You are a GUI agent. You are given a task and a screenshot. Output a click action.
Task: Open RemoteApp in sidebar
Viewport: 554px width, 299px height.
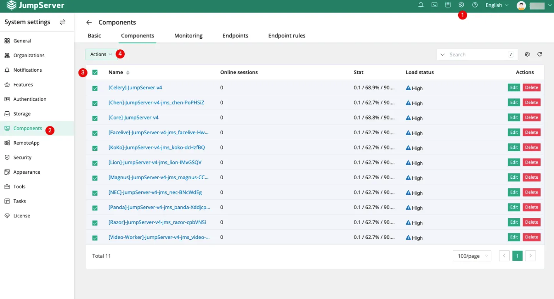pos(37,143)
